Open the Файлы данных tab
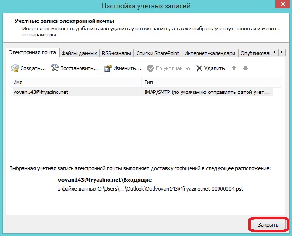The width and height of the screenshot is (292, 236). point(80,53)
